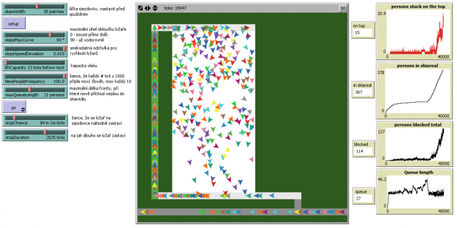Click the "persons stuck on the top" plot
This screenshot has height=228, width=457.
412,32
